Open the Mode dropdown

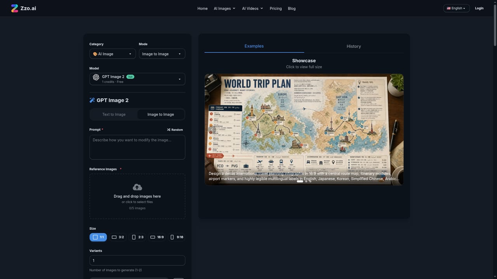click(x=162, y=54)
